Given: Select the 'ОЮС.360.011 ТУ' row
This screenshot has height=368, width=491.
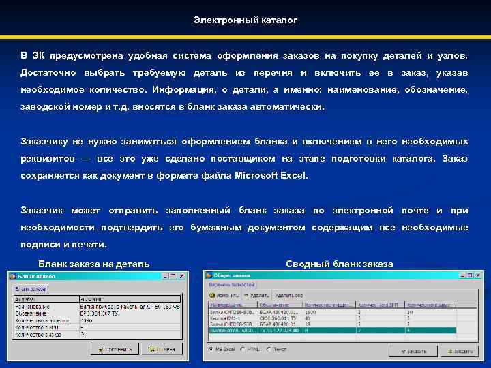Looking at the screenshot, I should click(332, 318).
